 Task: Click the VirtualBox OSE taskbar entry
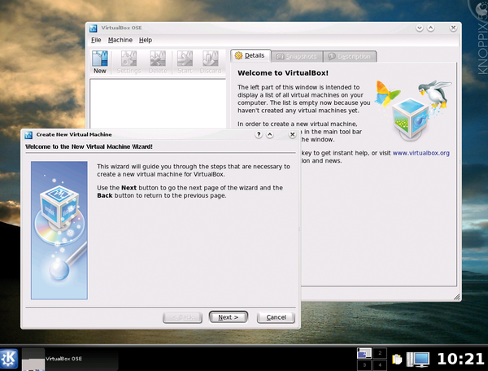[x=70, y=359]
